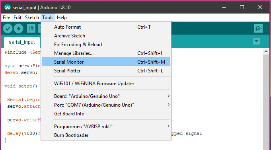
Task: Expand the Programmer AVRISP mkII submenu
Action: point(106,126)
